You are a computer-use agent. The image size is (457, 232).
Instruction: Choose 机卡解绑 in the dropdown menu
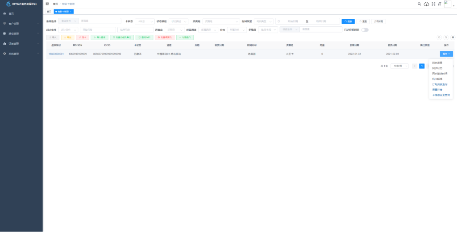[437, 79]
